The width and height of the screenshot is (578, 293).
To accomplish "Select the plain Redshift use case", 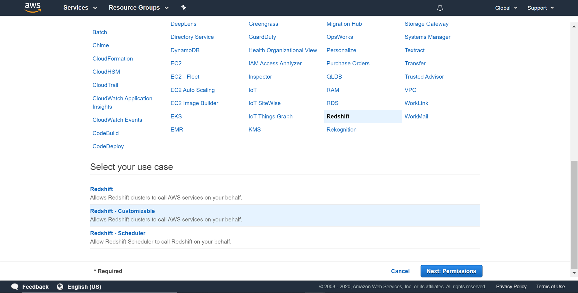I will (101, 189).
